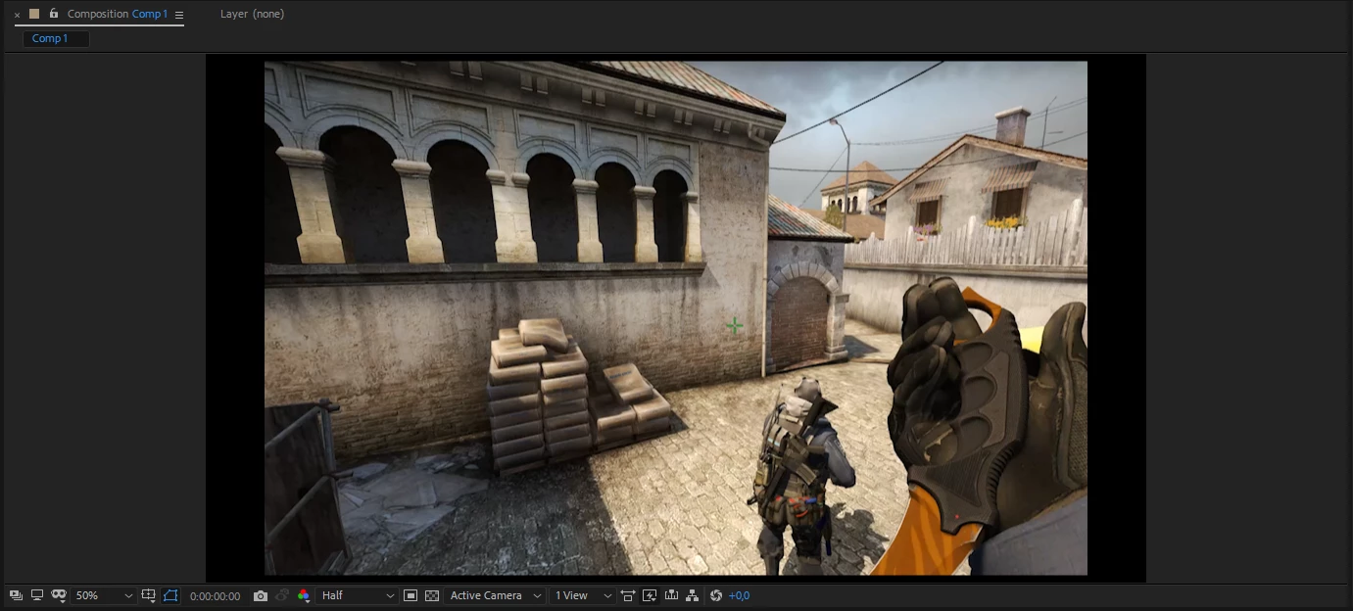
Task: Open the Composition panel hamburger menu
Action: click(179, 15)
